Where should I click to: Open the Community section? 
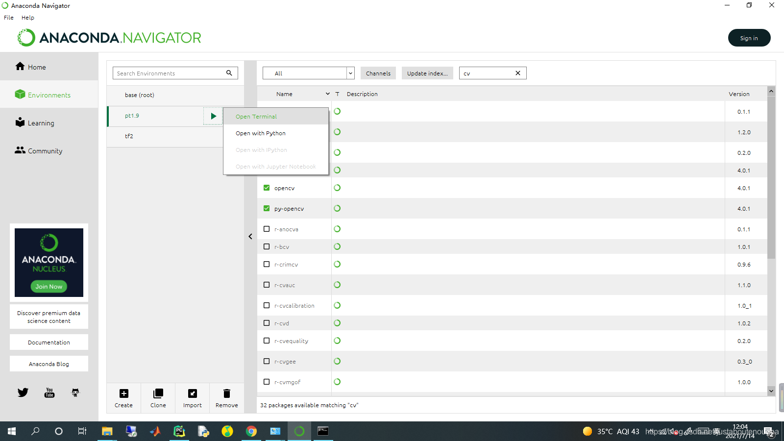39,150
